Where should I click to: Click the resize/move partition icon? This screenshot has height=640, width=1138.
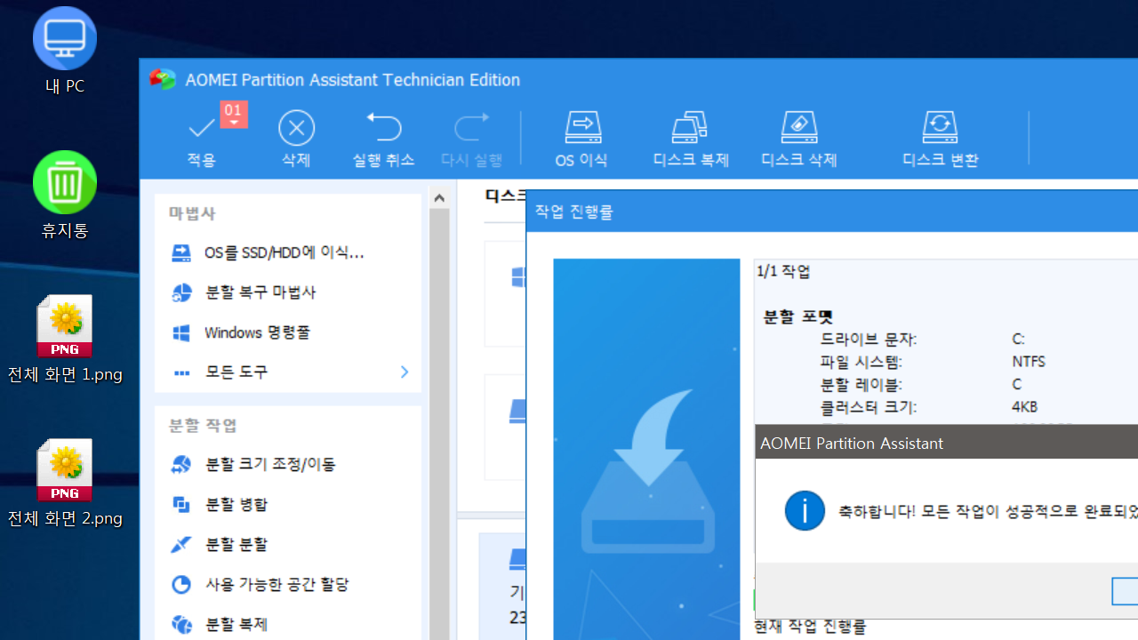181,464
